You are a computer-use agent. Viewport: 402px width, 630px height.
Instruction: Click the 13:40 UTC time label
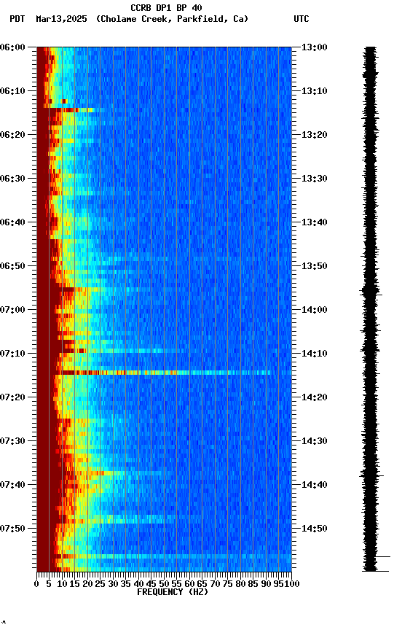[315, 222]
